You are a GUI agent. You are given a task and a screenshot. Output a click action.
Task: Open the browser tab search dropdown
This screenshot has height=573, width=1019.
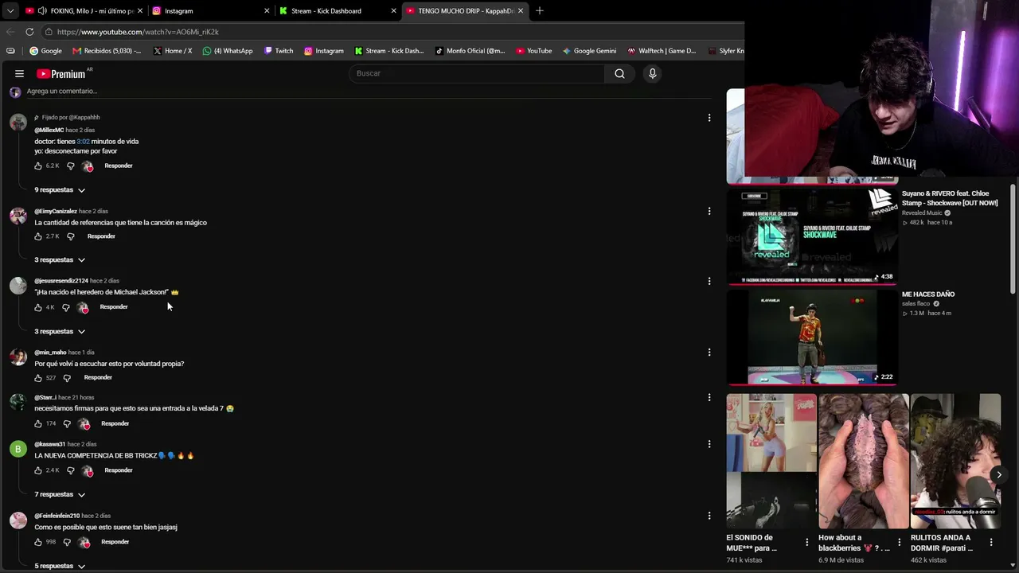tap(10, 11)
